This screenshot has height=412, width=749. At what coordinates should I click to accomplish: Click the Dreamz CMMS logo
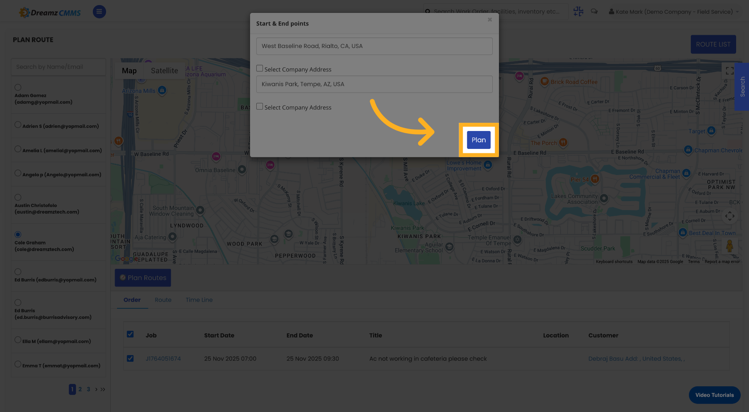tap(50, 12)
